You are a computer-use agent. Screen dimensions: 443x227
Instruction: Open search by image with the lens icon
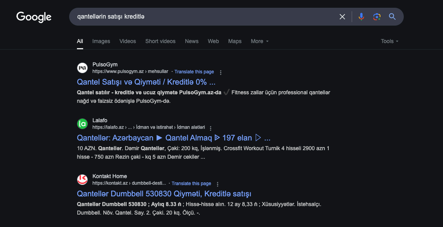377,17
